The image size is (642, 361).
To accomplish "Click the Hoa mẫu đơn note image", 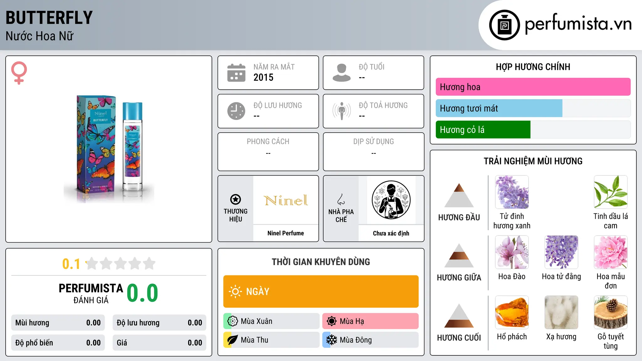I will coord(611,252).
